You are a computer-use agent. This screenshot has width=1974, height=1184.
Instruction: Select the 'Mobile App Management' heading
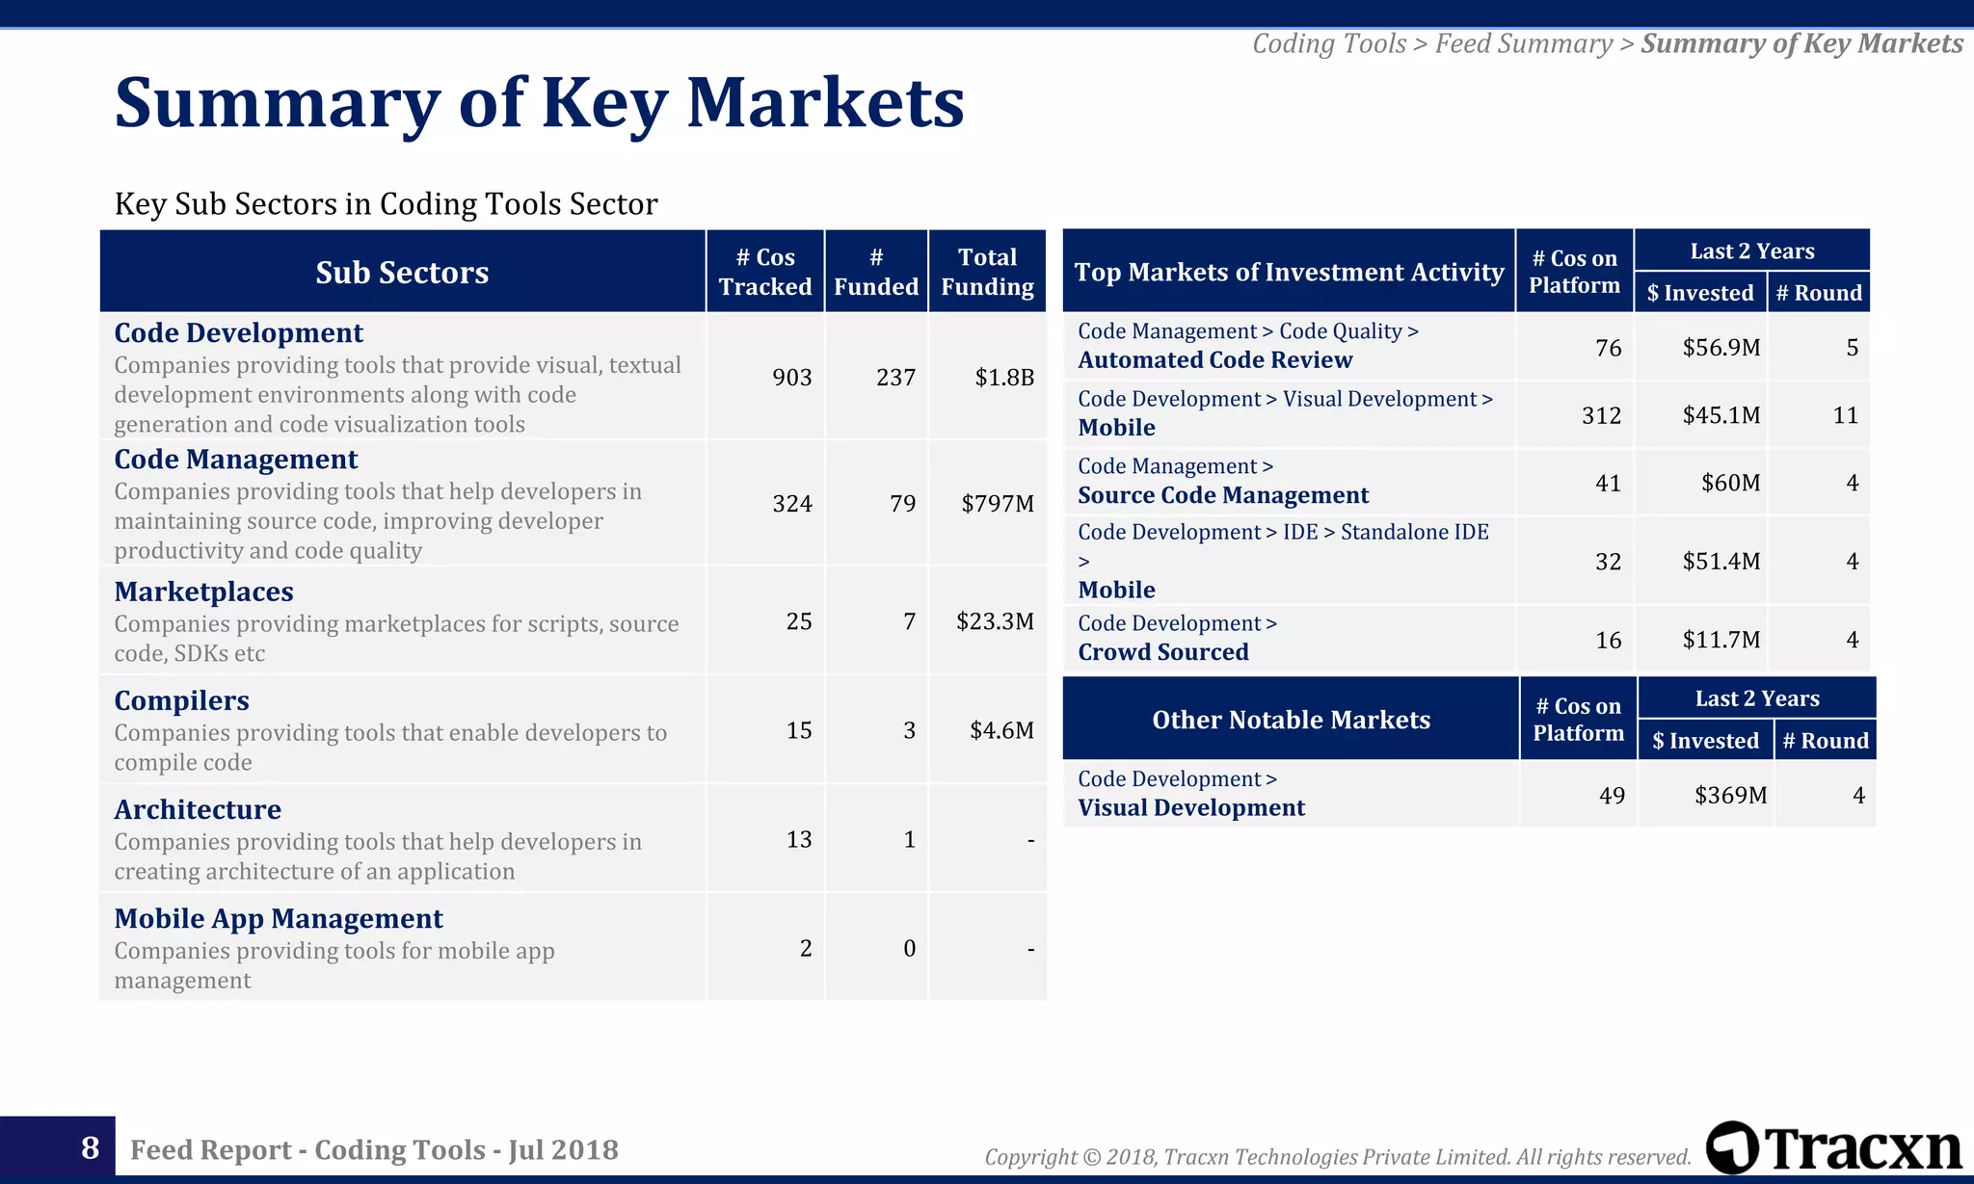pos(279,918)
